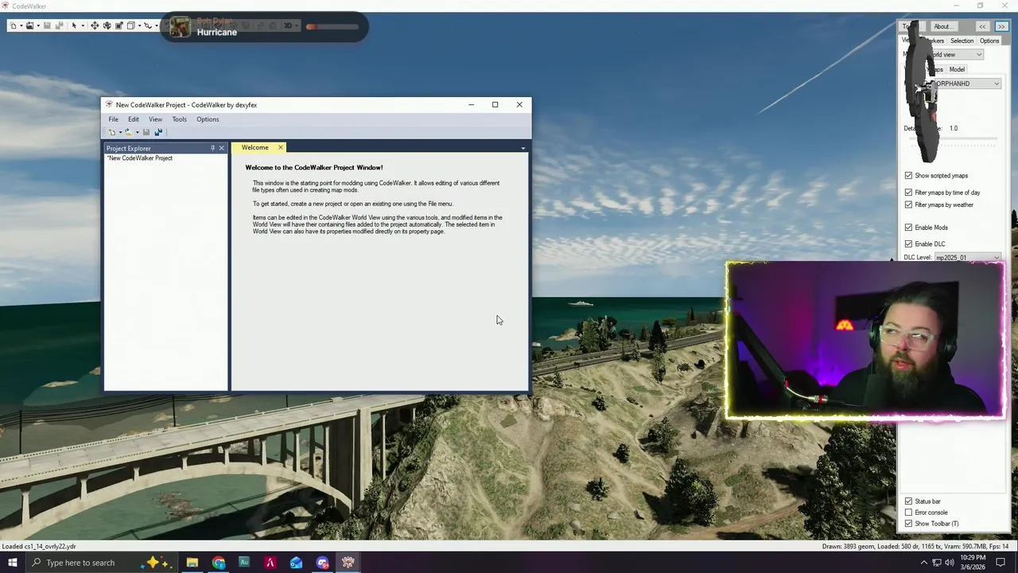Close the Project Explorer panel
1018x573 pixels.
click(222, 148)
